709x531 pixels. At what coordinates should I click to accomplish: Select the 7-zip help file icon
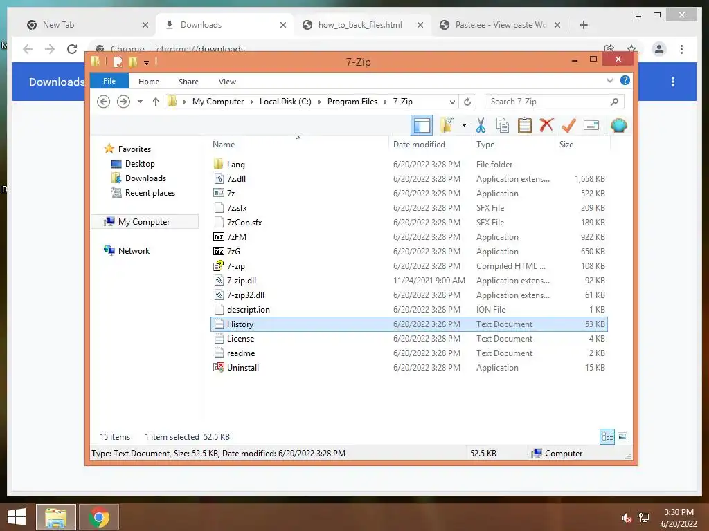219,265
